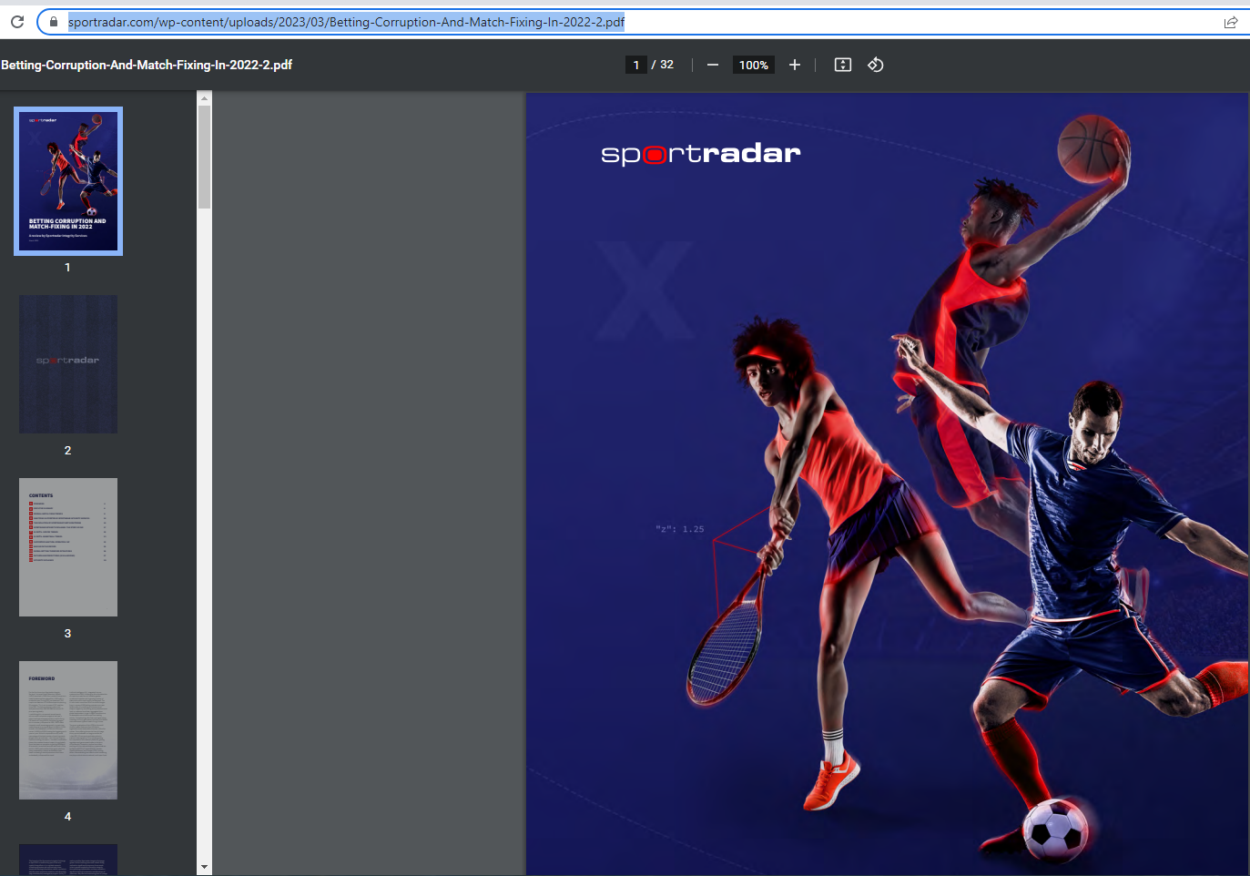Zoom out with the minus icon

click(713, 65)
